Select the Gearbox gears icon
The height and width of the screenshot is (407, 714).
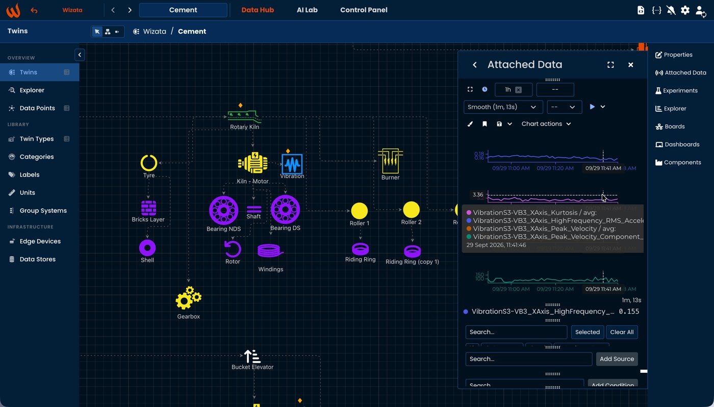[x=188, y=298]
